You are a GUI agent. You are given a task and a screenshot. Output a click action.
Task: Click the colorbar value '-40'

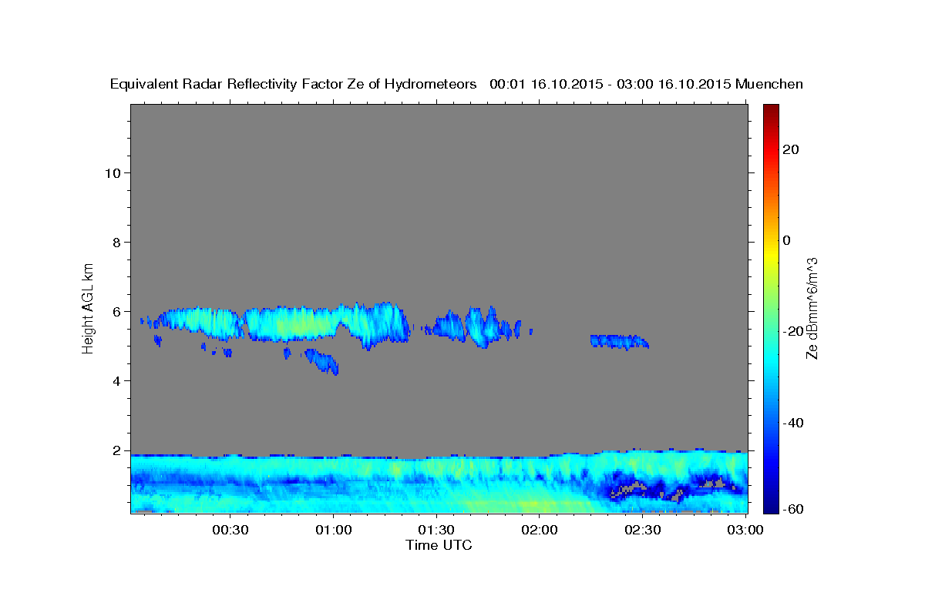pos(792,423)
